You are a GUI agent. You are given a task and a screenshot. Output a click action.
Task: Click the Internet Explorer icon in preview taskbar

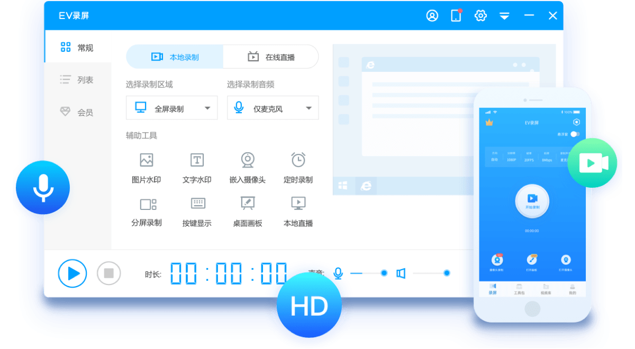pyautogui.click(x=366, y=186)
